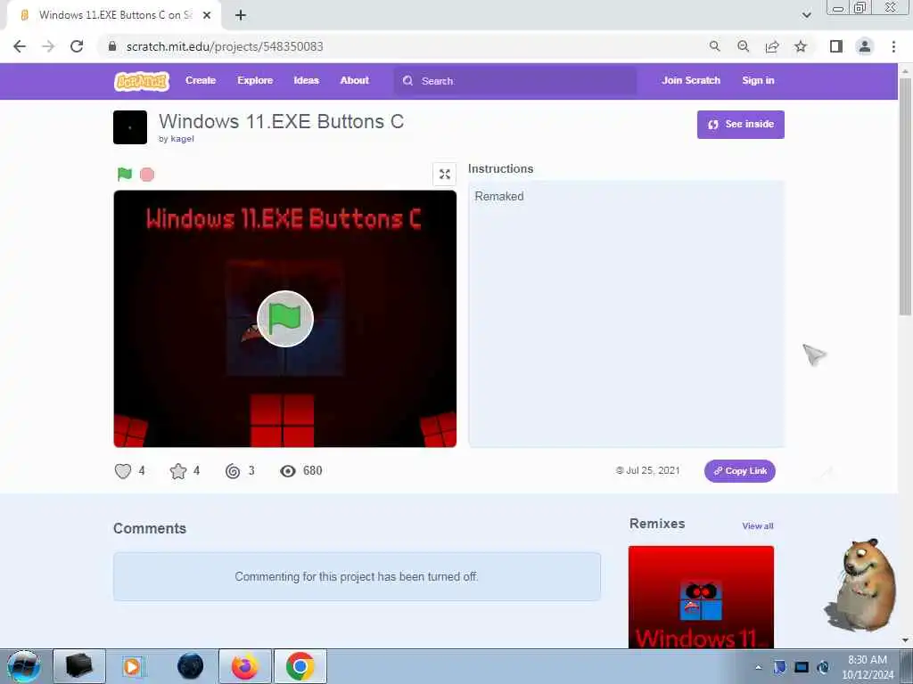Screen dimensions: 913x684
Task: Open the tab search chevron dropdown
Action: [806, 15]
